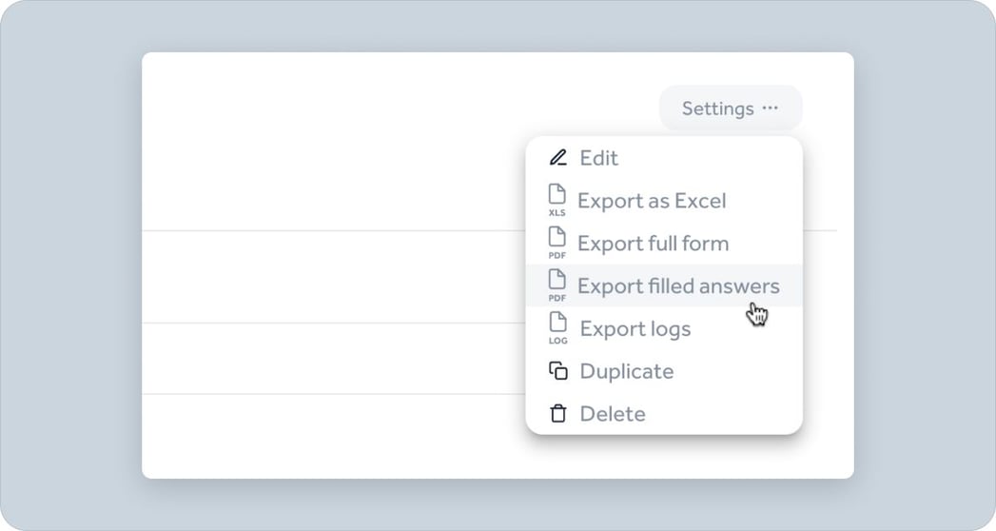
Task: Click the three-dot icon next to Settings
Action: point(771,108)
